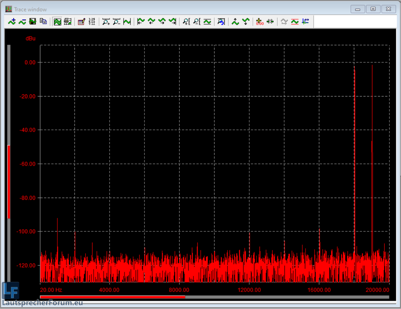The image size is (401, 309).
Task: Click the save trace image icon
Action: point(33,22)
